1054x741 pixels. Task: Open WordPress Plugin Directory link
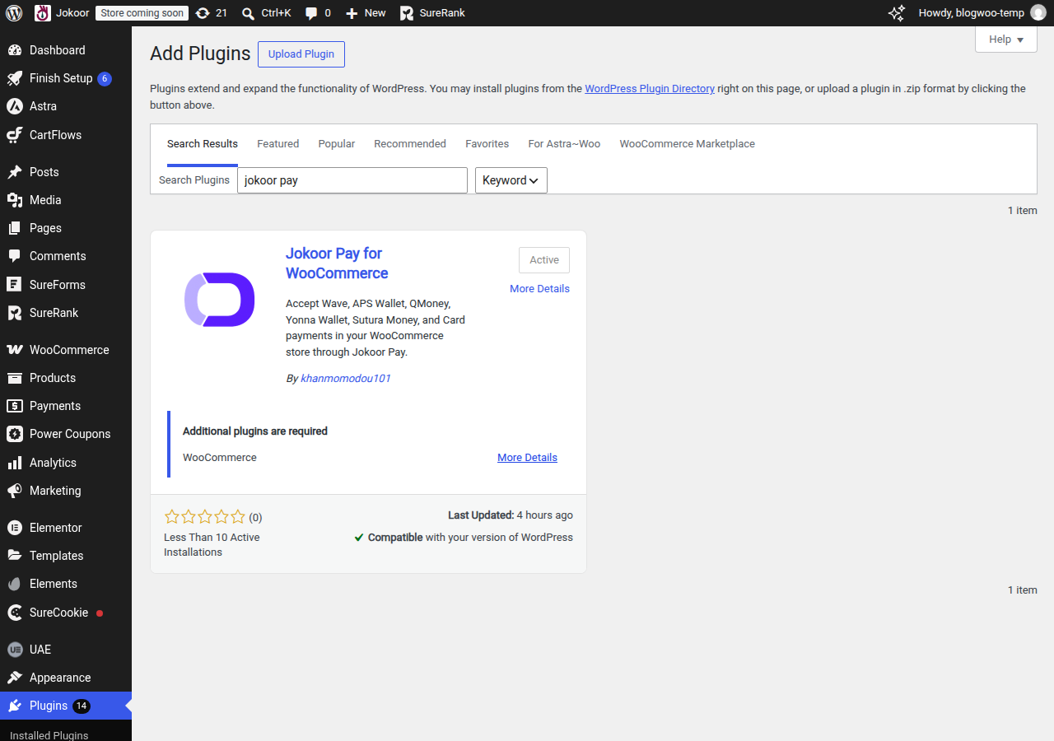pos(650,89)
